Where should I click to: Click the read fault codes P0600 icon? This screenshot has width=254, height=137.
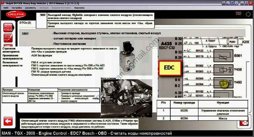click(x=8, y=27)
